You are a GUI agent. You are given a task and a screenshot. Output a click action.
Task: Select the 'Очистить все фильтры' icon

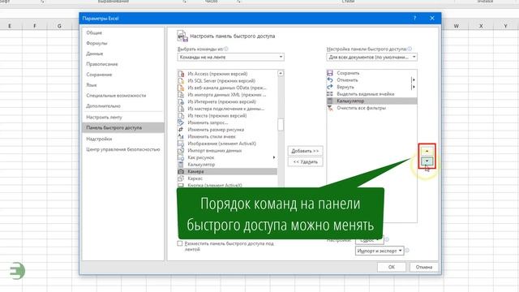tap(330, 108)
